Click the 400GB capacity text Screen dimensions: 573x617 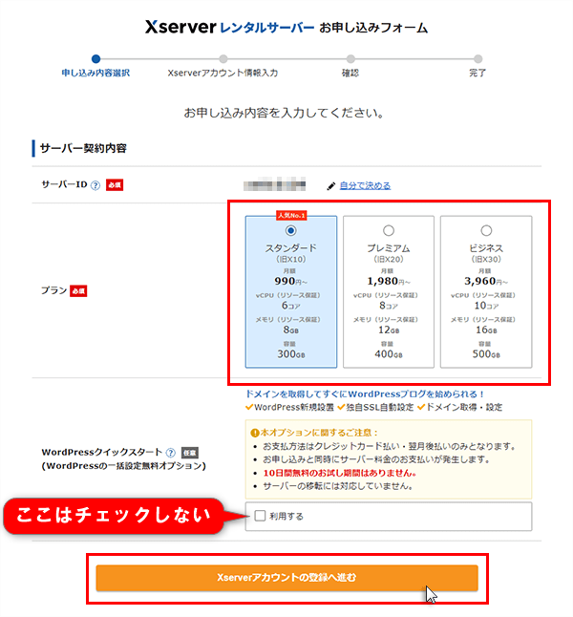[389, 354]
